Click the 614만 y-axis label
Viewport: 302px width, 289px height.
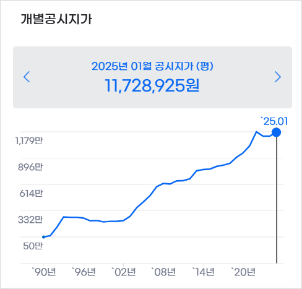click(31, 194)
